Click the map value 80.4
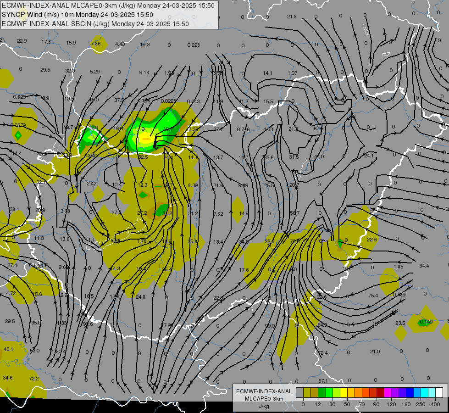Viewport: 449px width, 413px height. (61, 352)
